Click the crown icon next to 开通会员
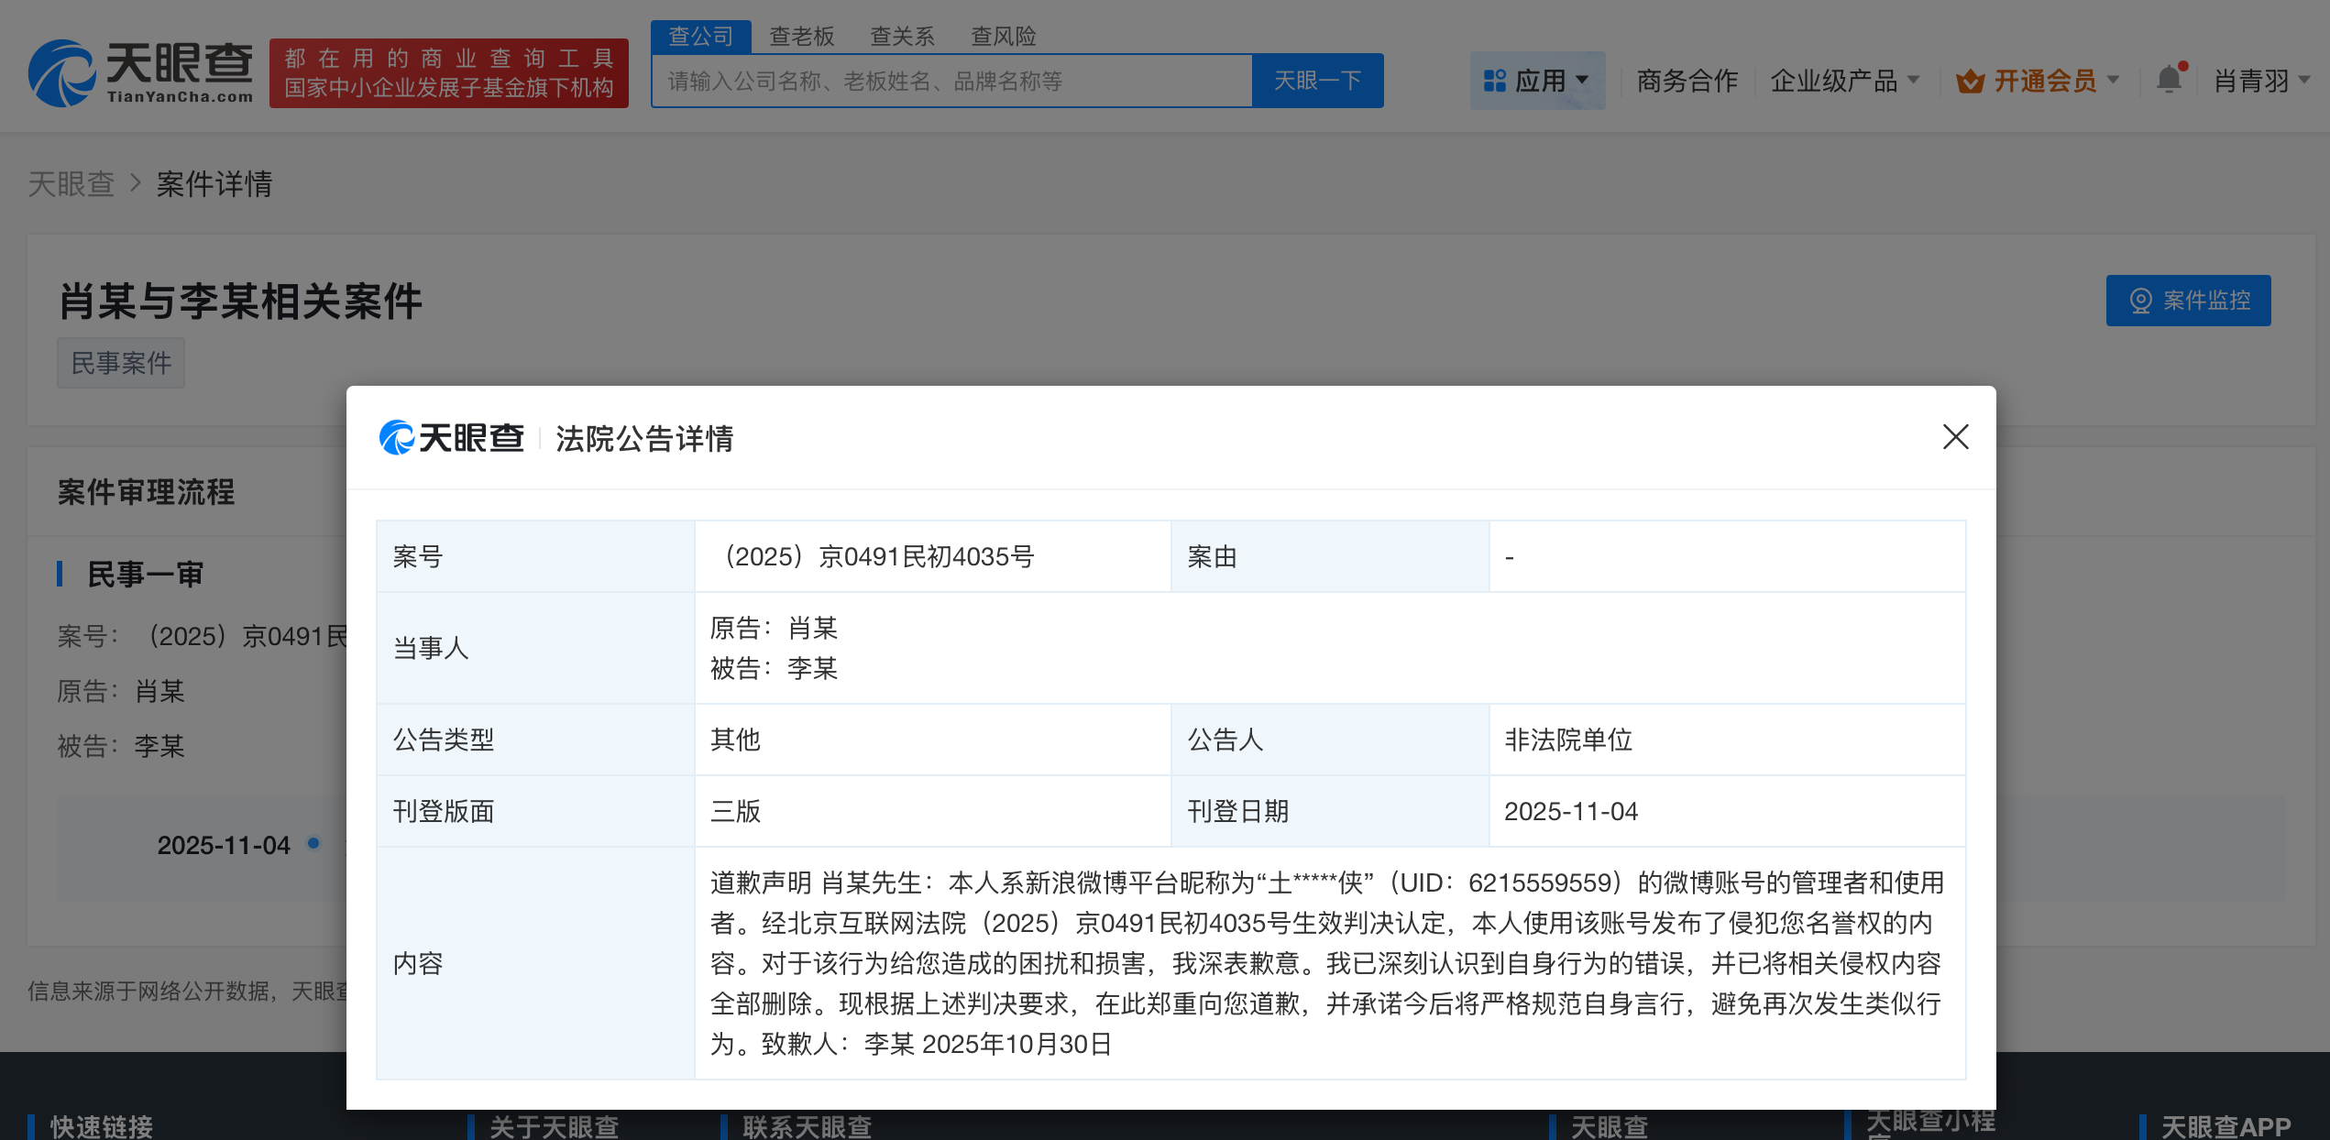2330x1140 pixels. tap(1969, 81)
